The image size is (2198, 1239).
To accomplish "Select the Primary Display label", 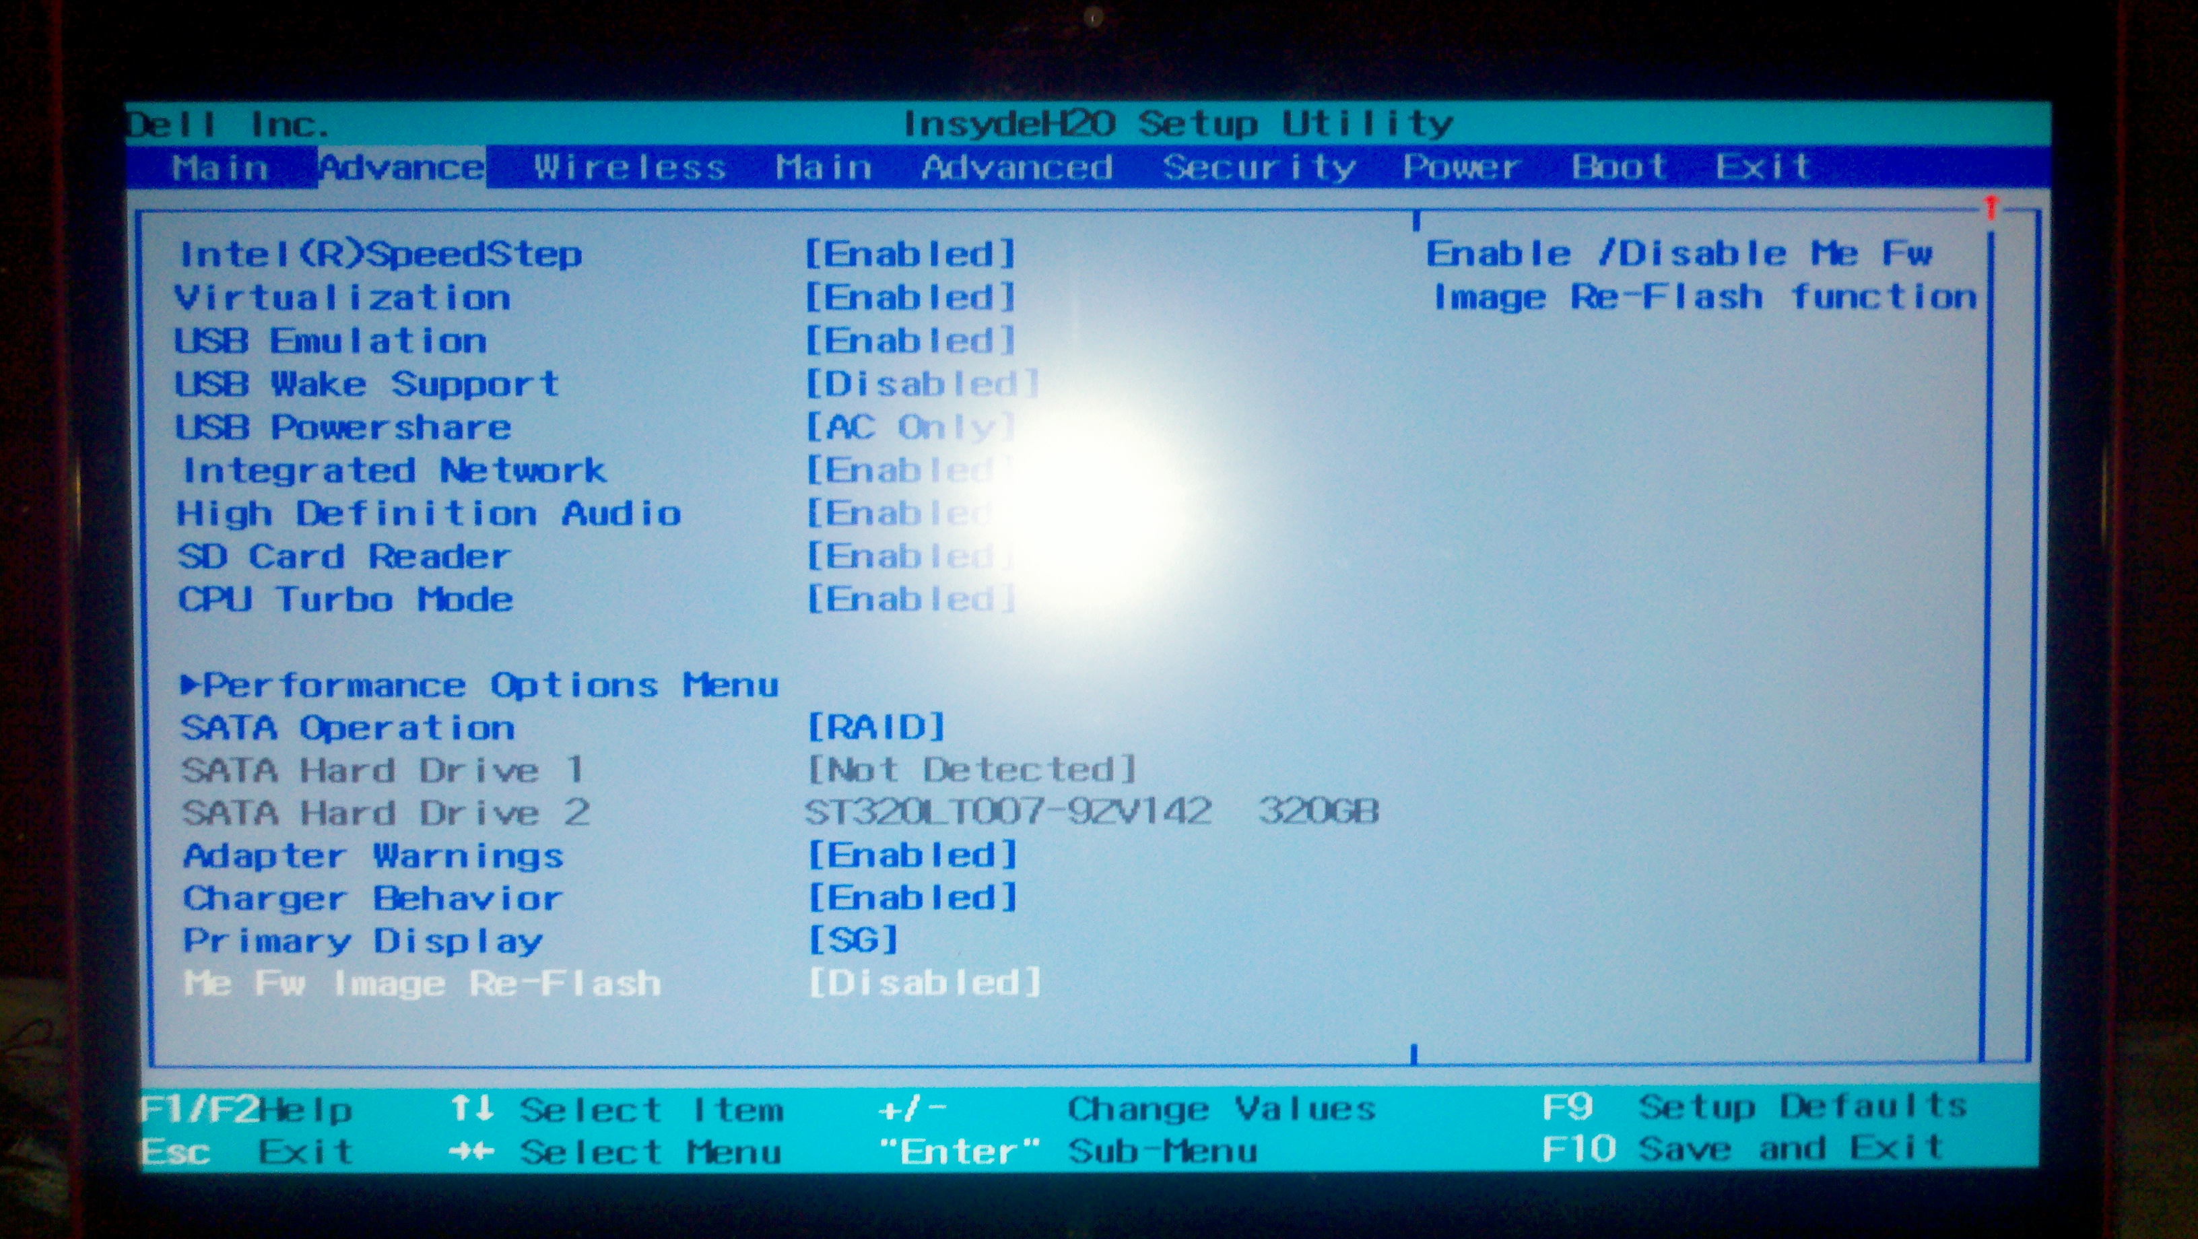I will [x=363, y=940].
